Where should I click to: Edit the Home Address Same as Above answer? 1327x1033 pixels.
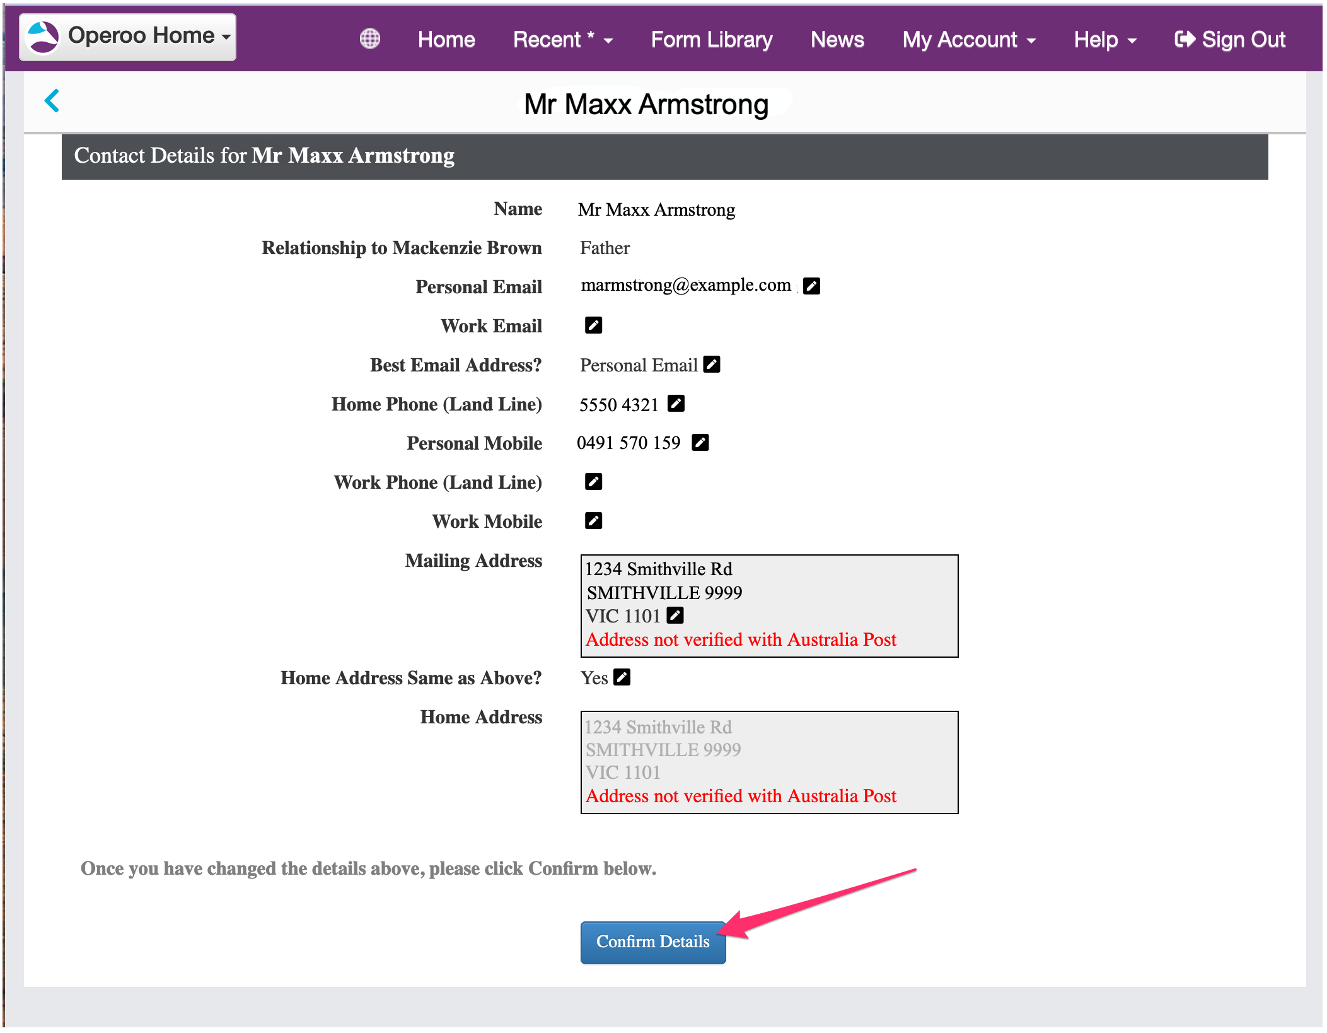click(622, 677)
